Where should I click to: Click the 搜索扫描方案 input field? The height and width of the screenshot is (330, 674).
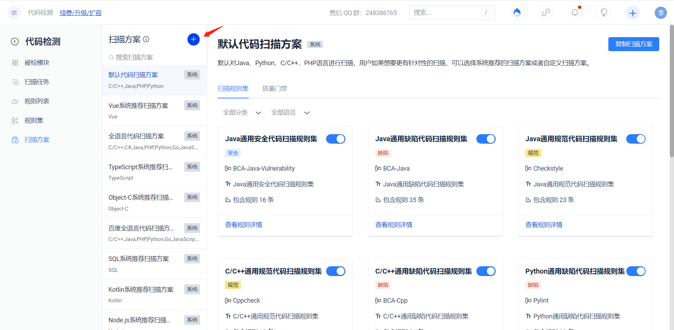154,57
